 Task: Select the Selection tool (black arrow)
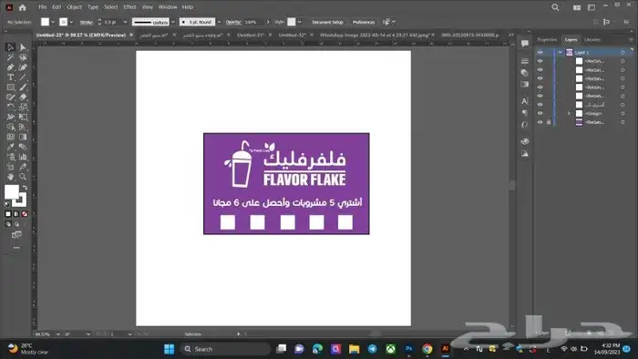coord(11,47)
